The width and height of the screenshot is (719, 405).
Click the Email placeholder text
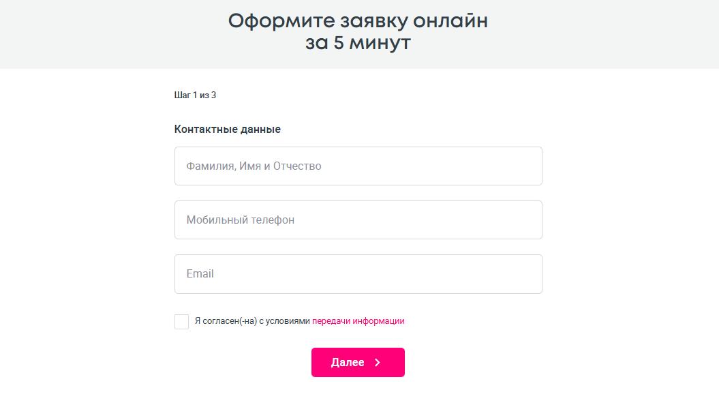pyautogui.click(x=200, y=273)
